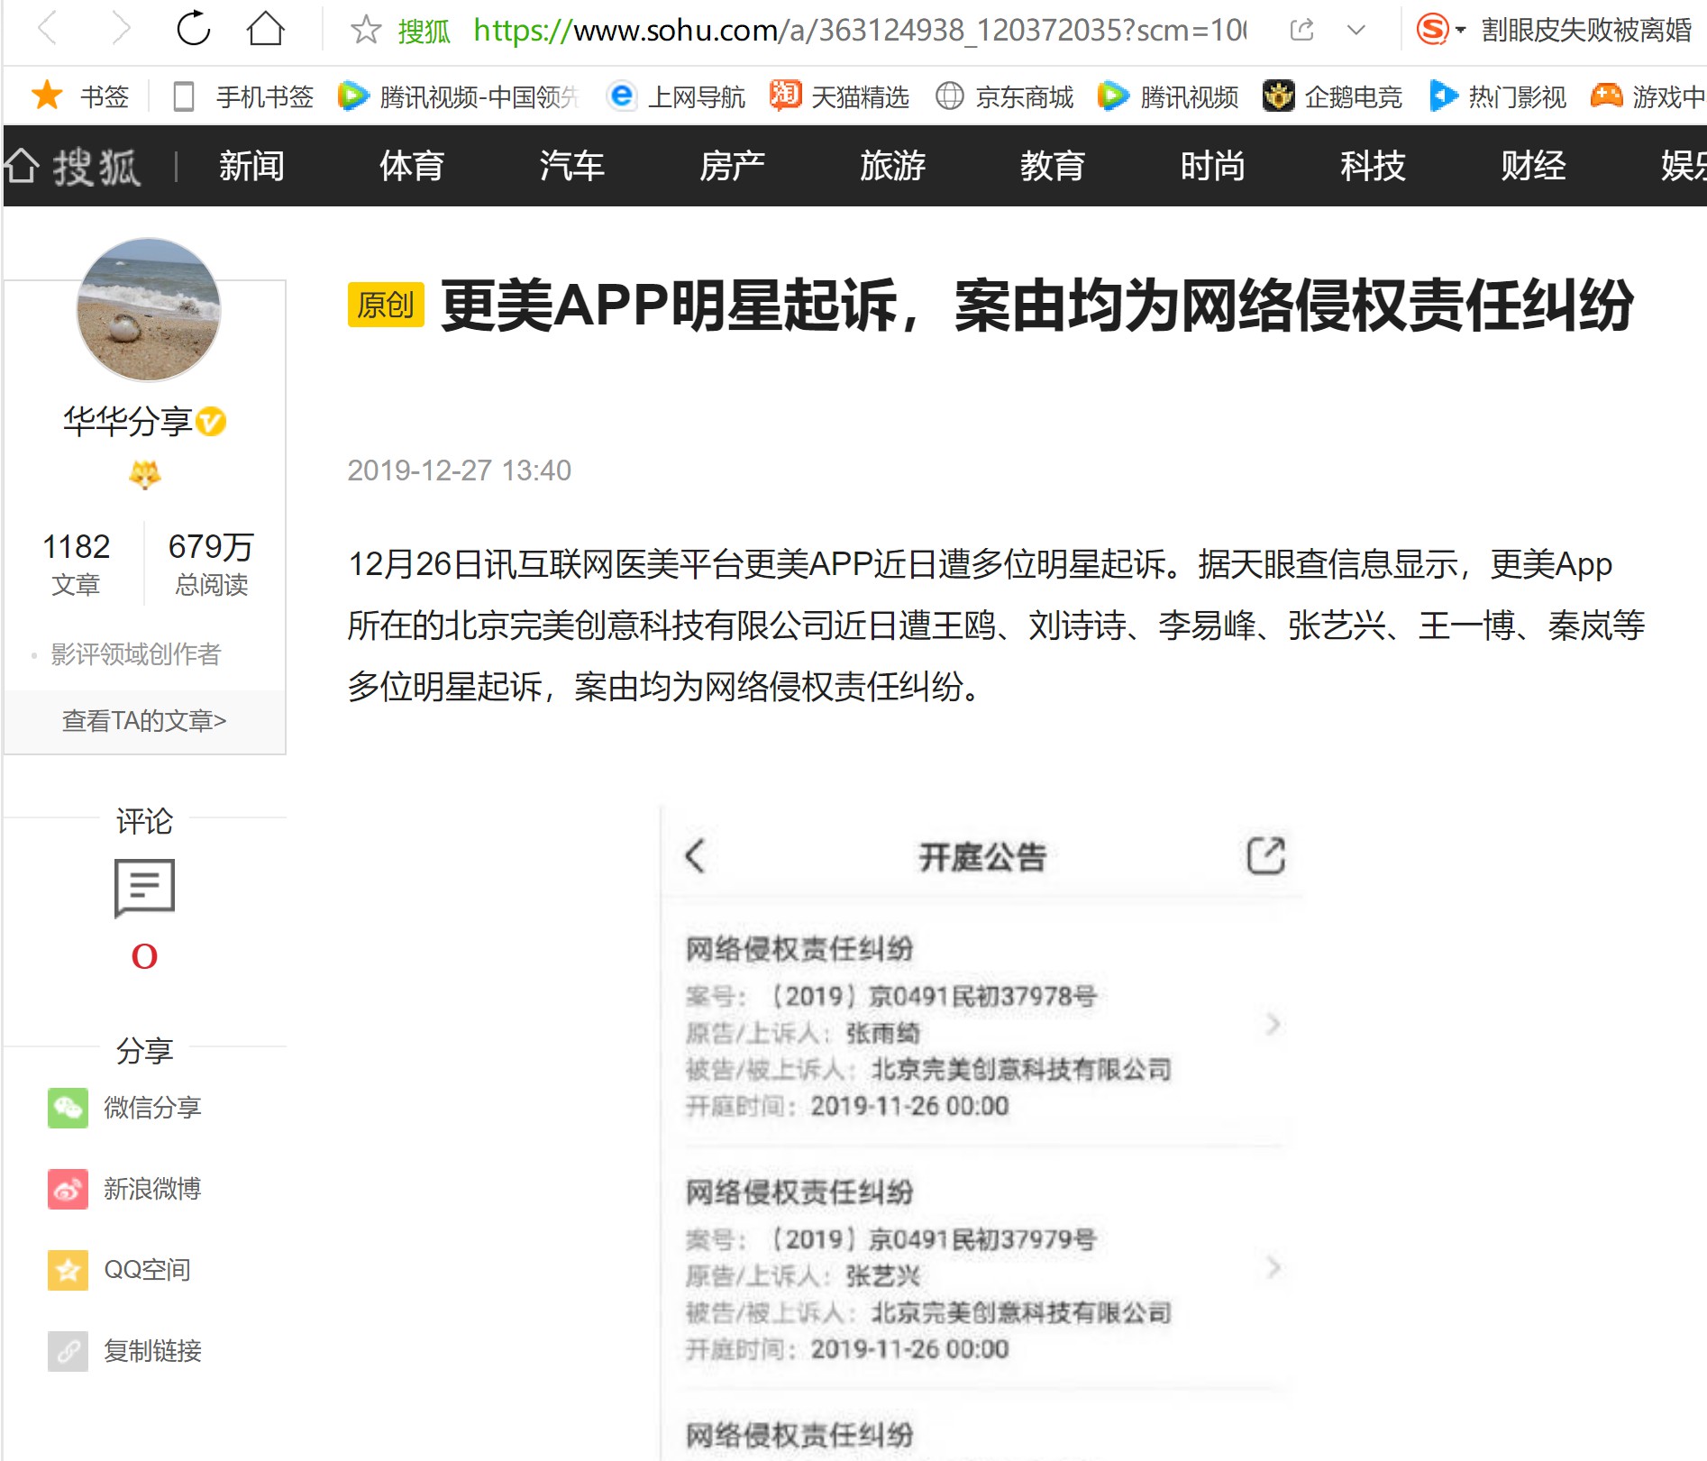
Task: Expand the address bar dropdown chevron
Action: [x=1356, y=30]
